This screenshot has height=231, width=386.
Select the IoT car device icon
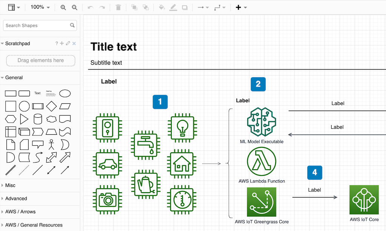[x=107, y=164]
